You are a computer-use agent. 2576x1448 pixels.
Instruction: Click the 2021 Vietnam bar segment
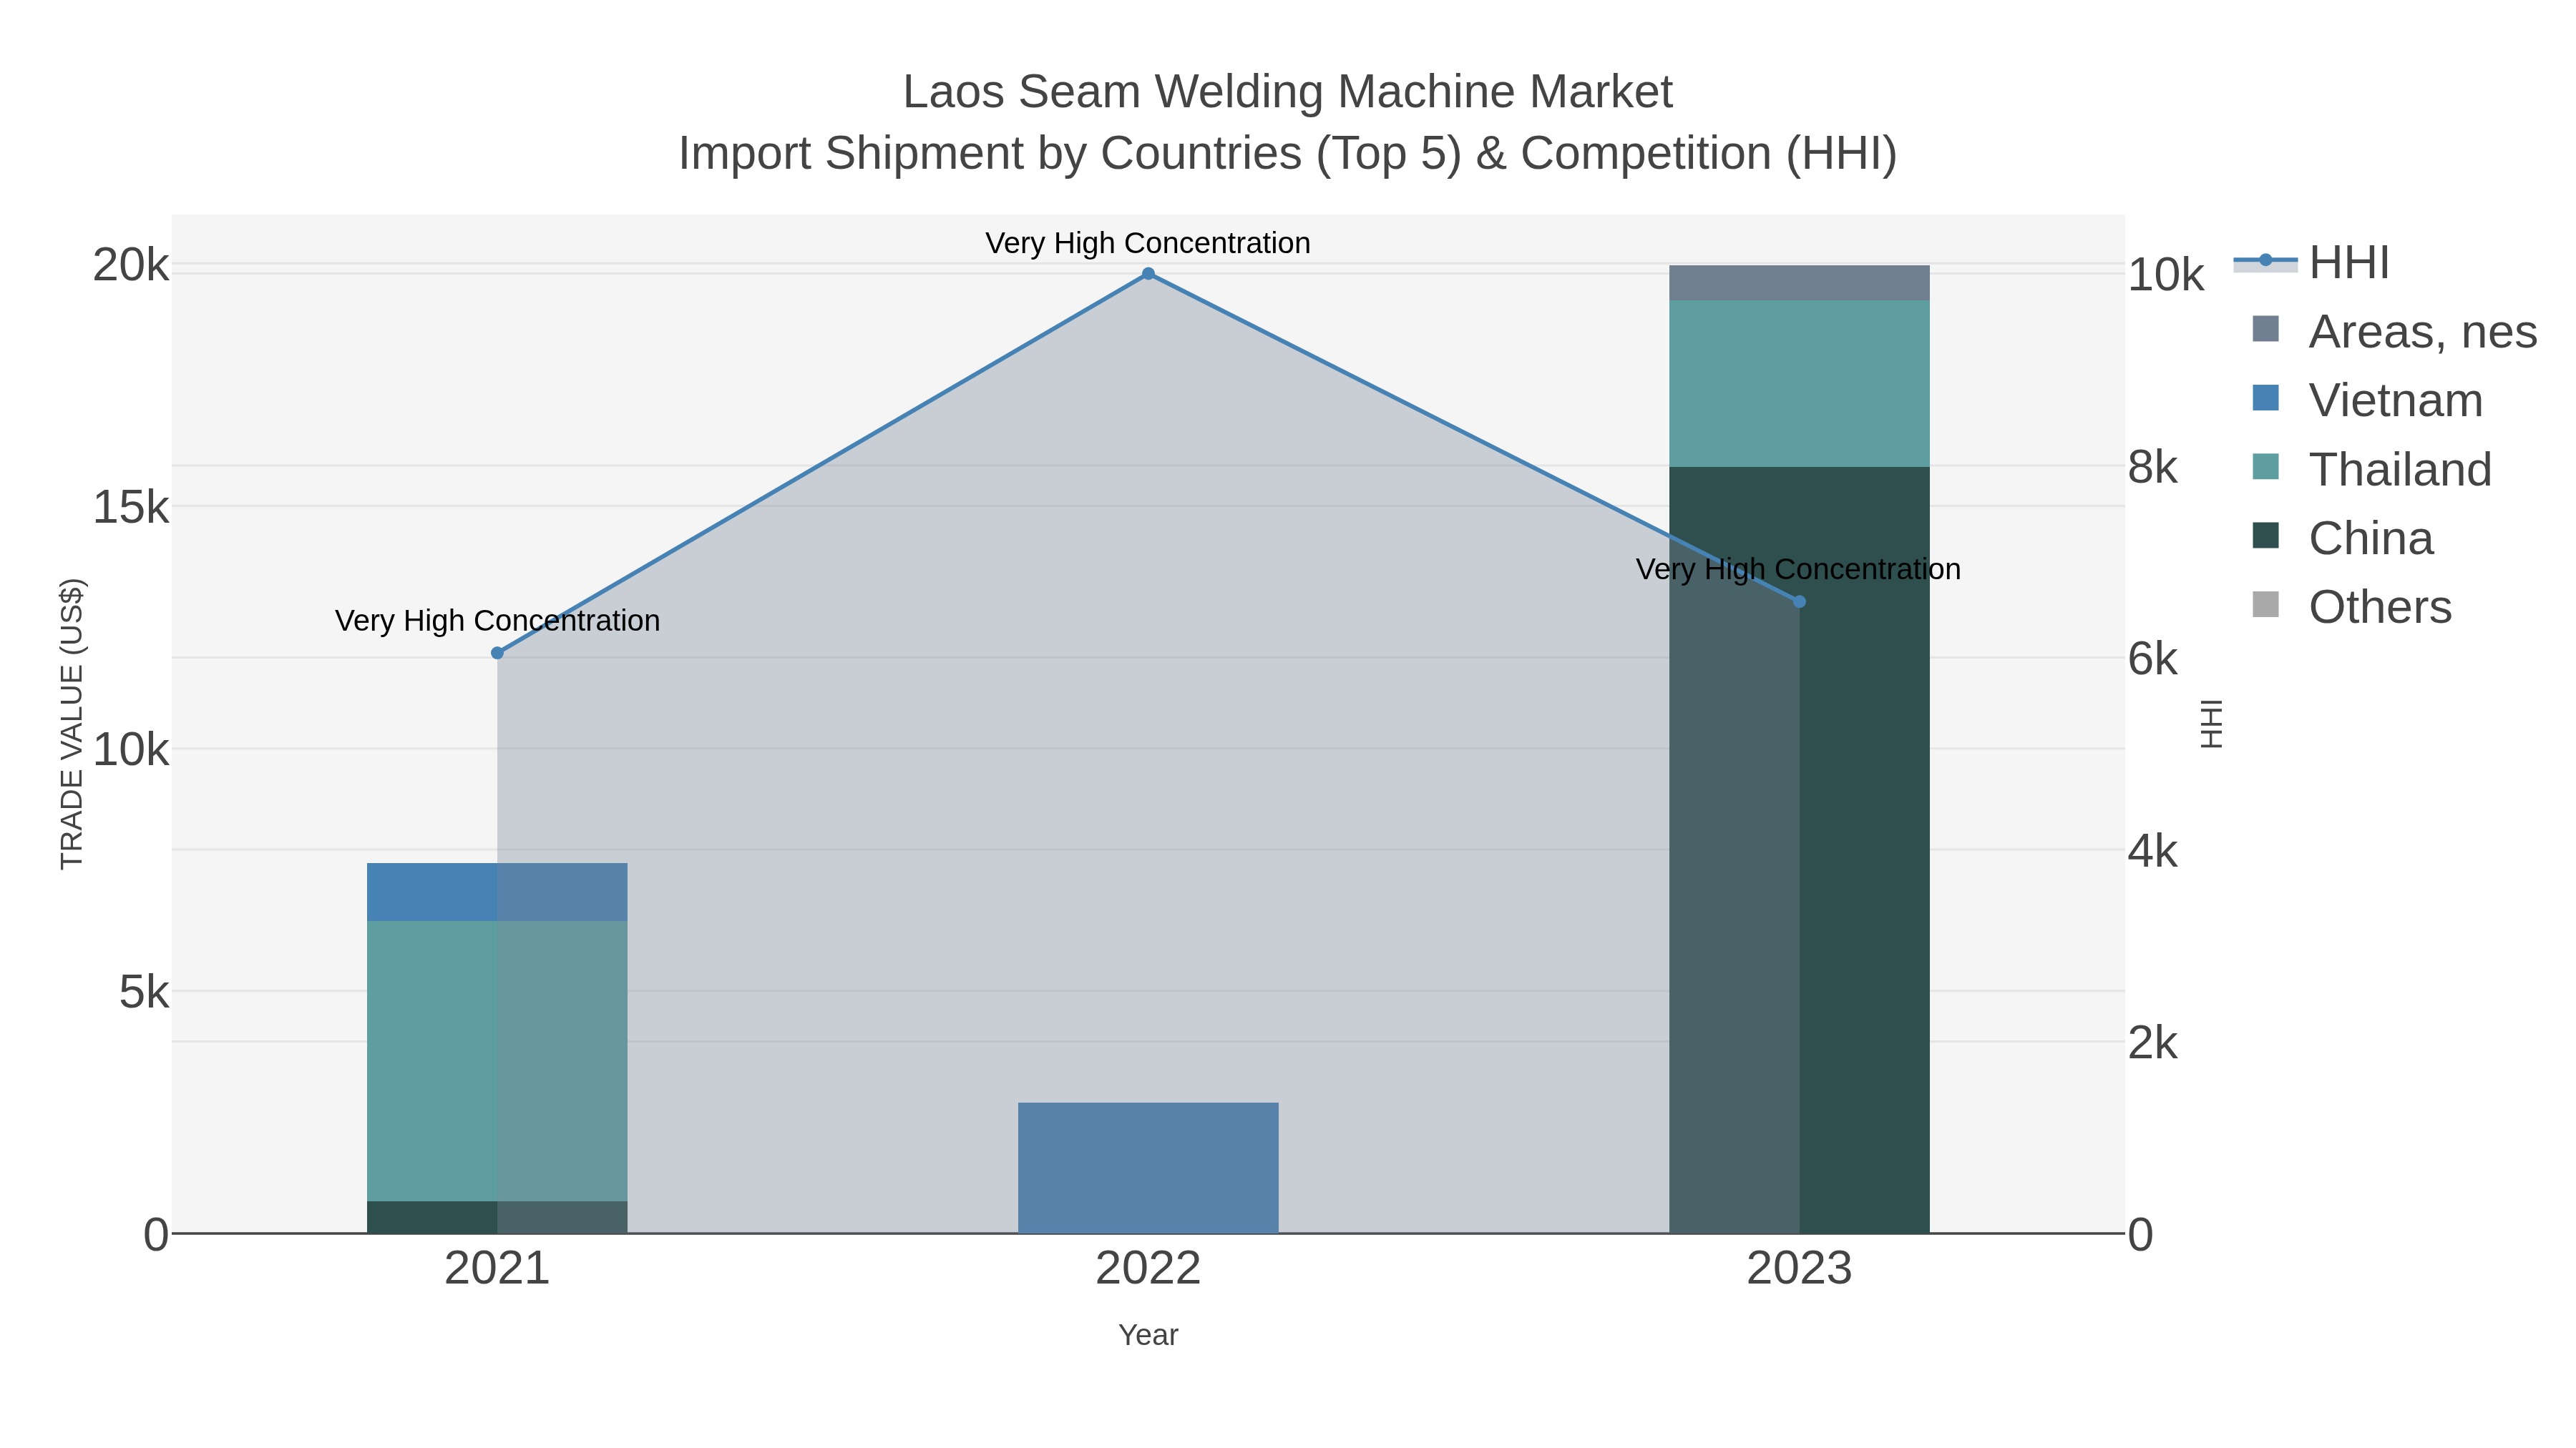tap(497, 892)
